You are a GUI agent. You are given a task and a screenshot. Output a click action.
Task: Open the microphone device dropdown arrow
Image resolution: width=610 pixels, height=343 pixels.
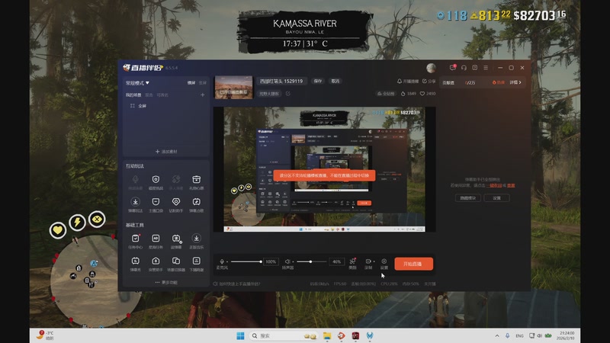[x=227, y=261]
